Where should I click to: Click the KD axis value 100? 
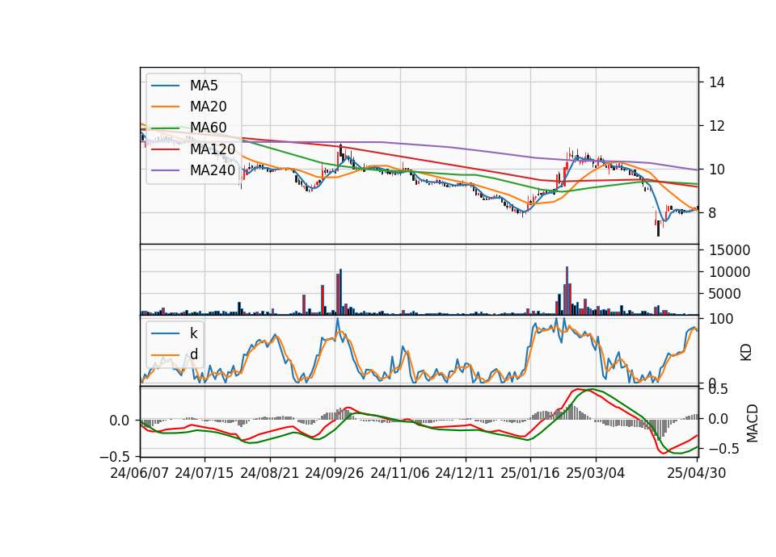[x=721, y=319]
